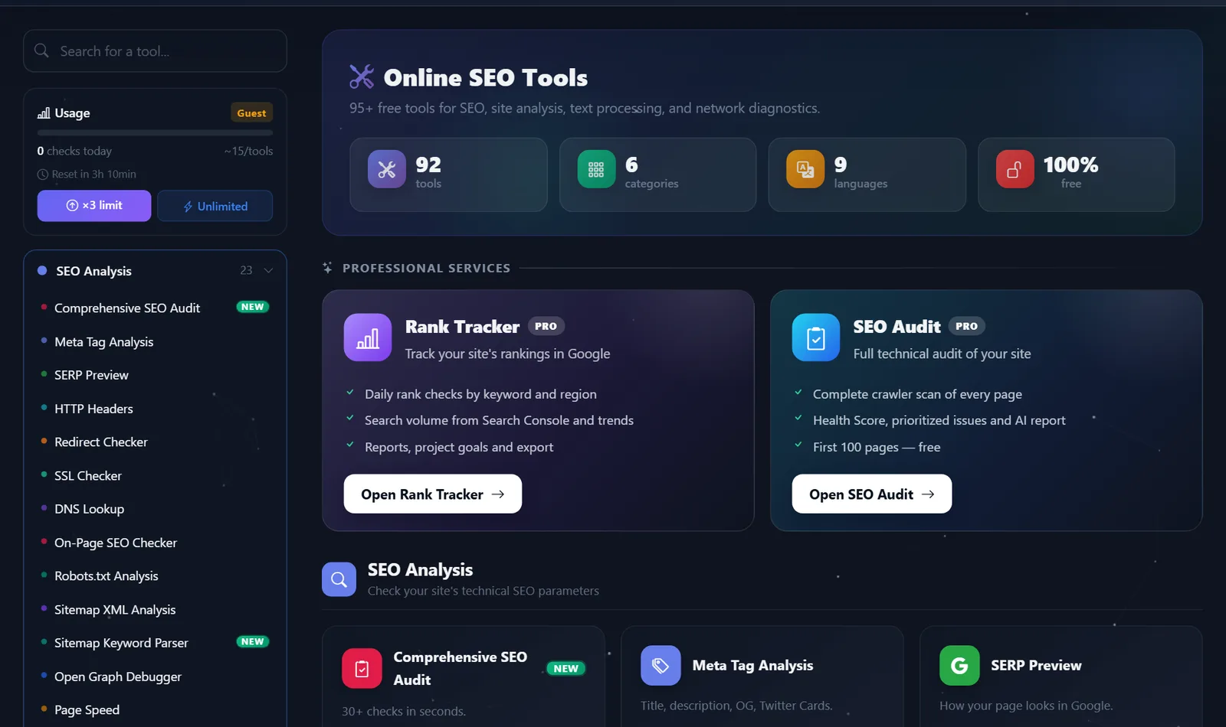Collapse the SEO Analysis sidebar section chevron

(268, 270)
